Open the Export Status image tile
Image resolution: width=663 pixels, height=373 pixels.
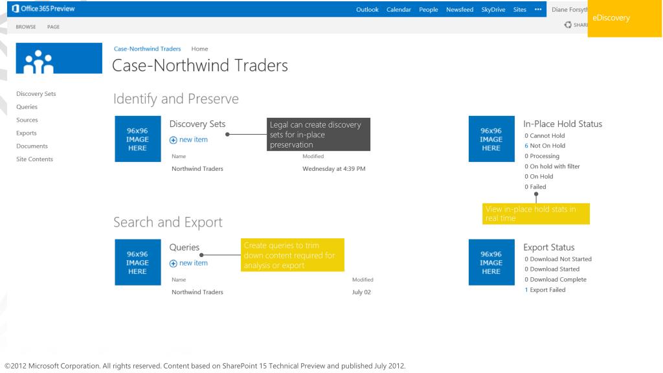pyautogui.click(x=491, y=262)
